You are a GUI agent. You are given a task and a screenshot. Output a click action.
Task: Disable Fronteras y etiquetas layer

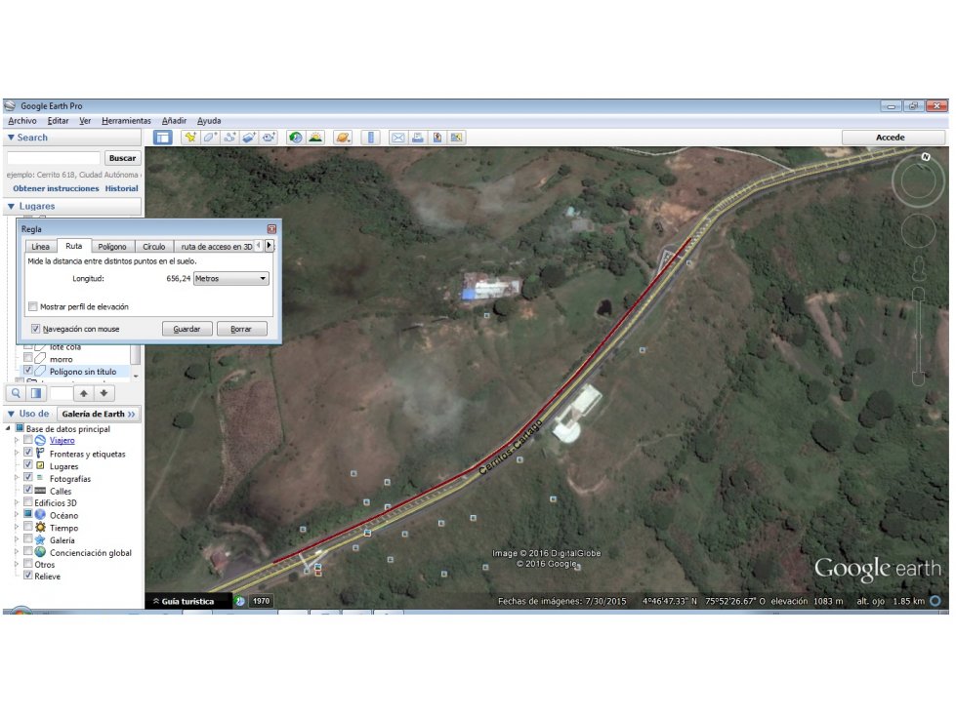(x=28, y=453)
